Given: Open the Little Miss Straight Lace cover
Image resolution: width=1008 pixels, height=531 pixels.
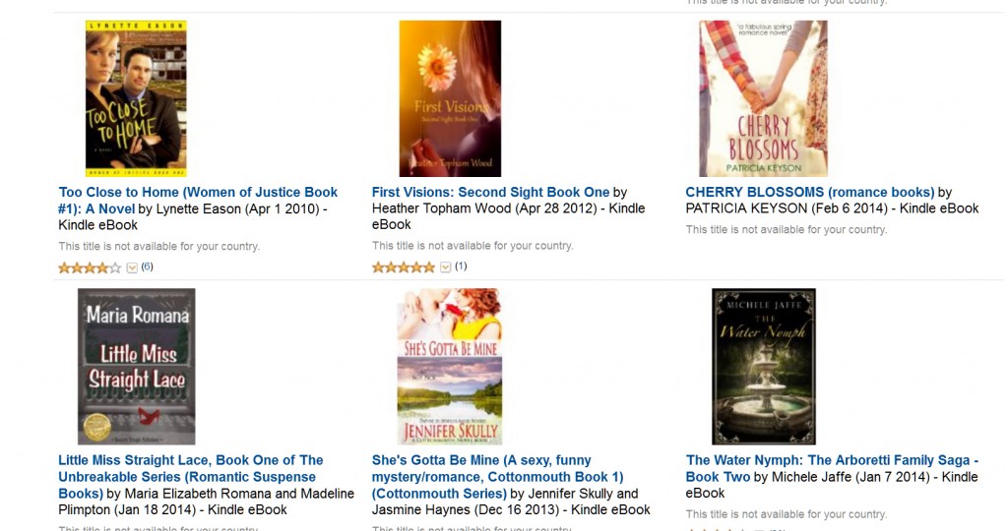Looking at the screenshot, I should coord(136,367).
